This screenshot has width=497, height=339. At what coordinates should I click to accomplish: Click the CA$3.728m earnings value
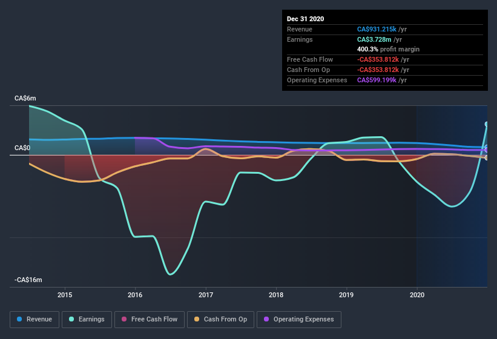pyautogui.click(x=375, y=39)
